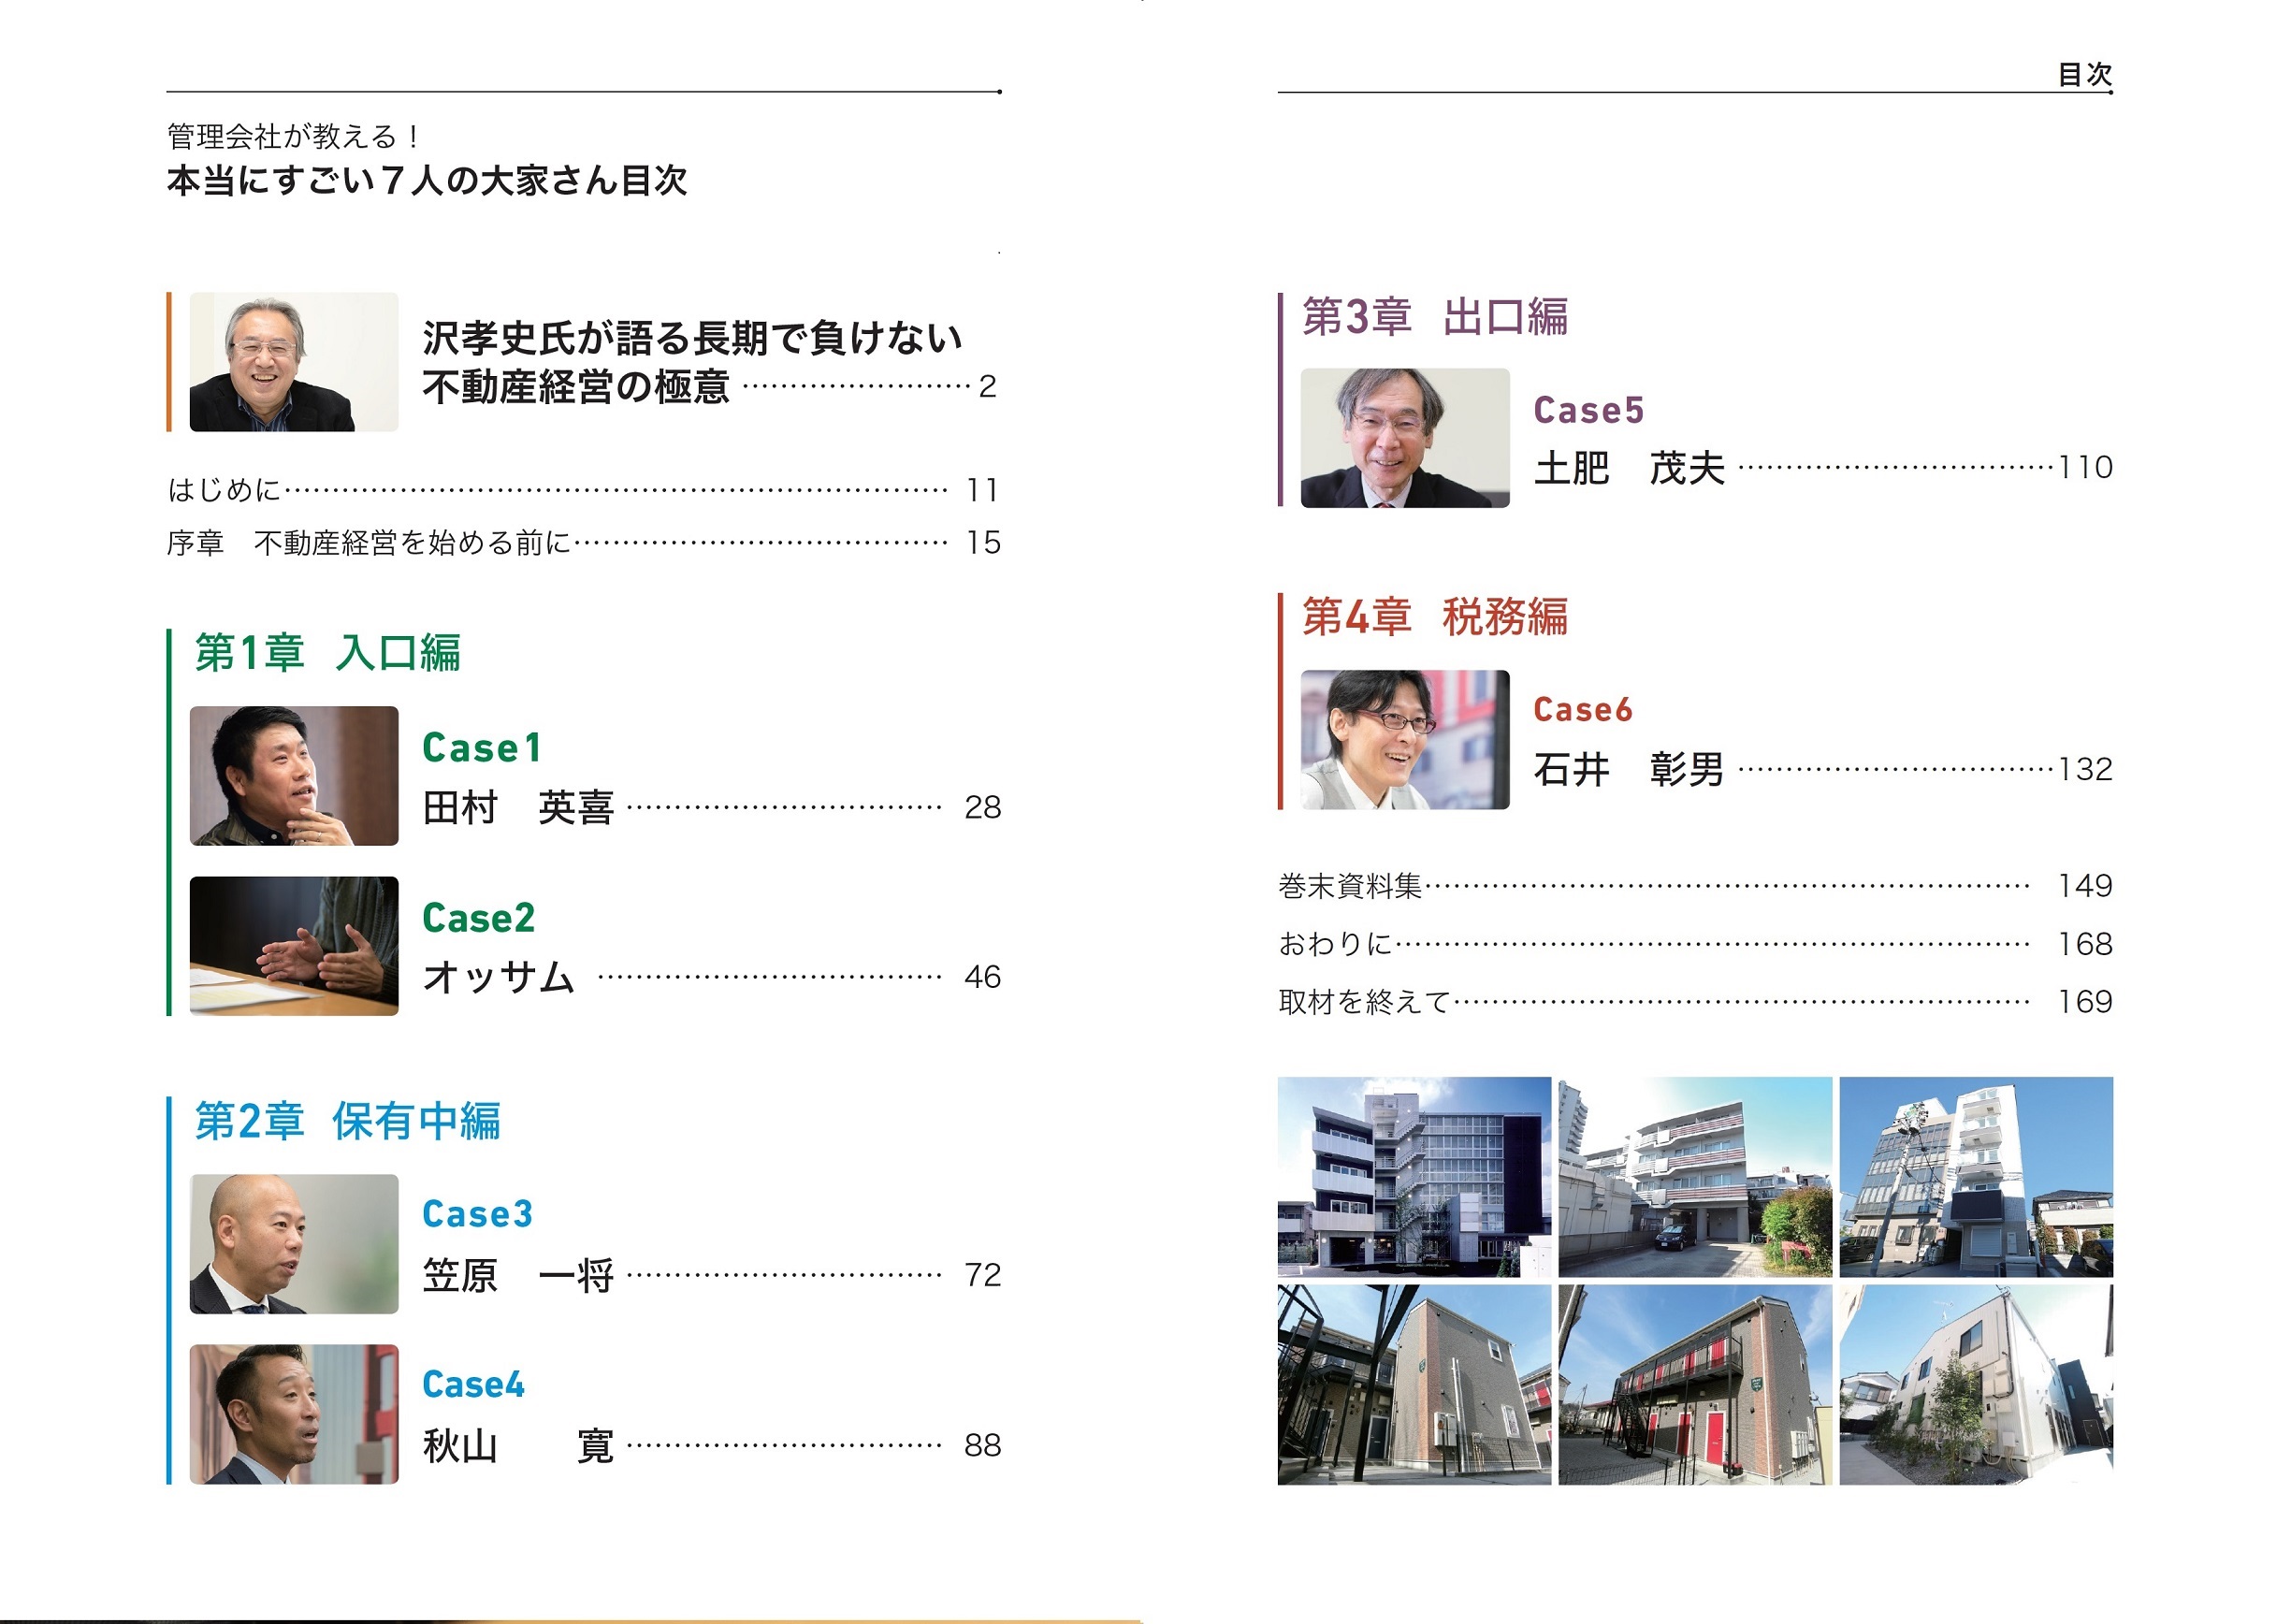Click page number 15
The height and width of the screenshot is (1624, 2291).
coord(983,543)
